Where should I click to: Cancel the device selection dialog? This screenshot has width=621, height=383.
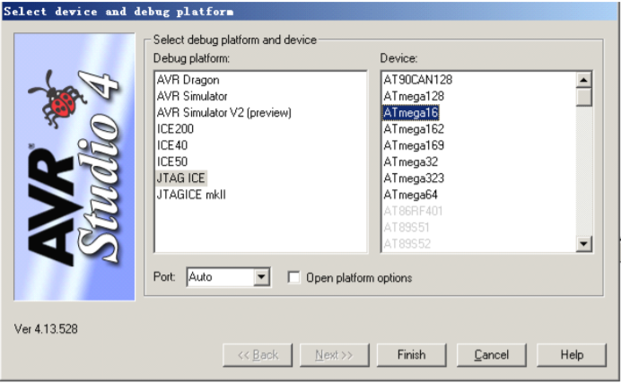pyautogui.click(x=492, y=355)
